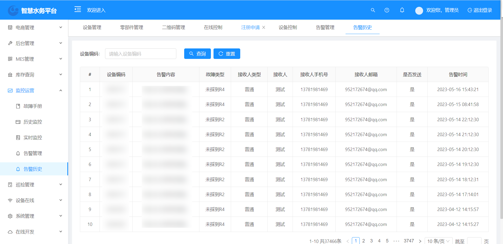
Task: Expand the 库存查询 menu chevron
Action: pos(61,74)
